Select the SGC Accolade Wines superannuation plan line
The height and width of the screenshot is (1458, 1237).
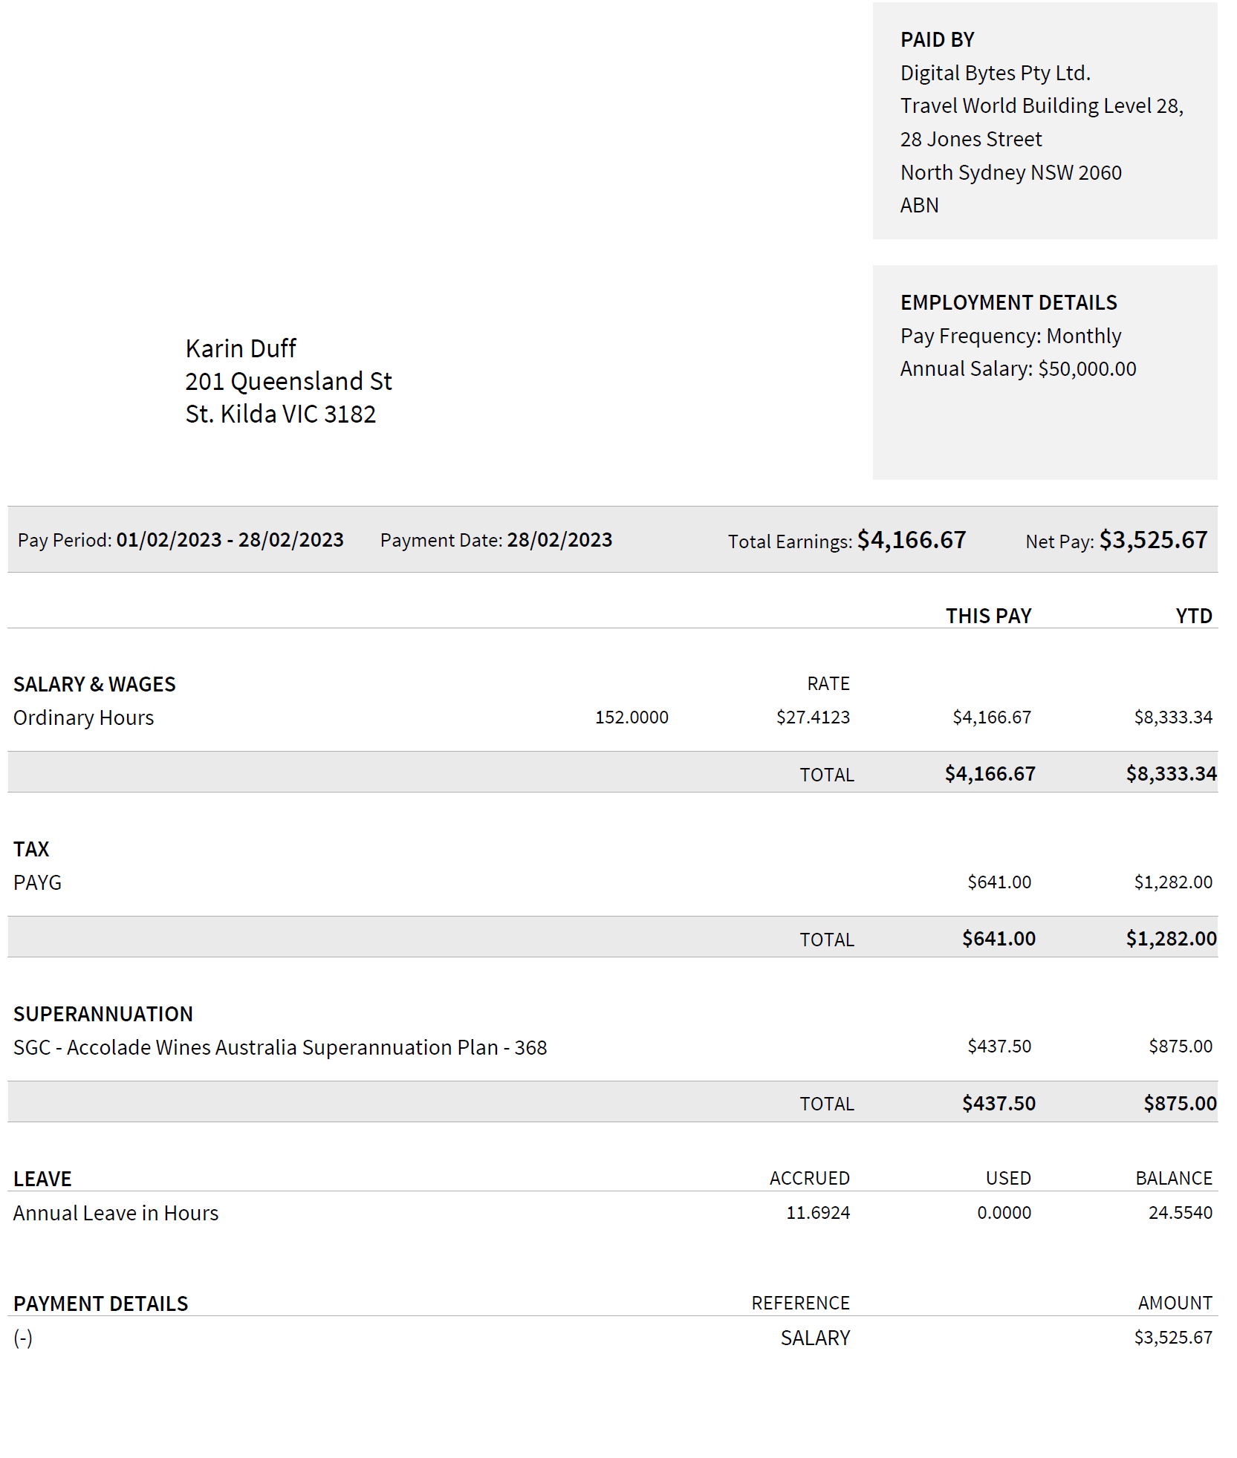click(280, 1048)
